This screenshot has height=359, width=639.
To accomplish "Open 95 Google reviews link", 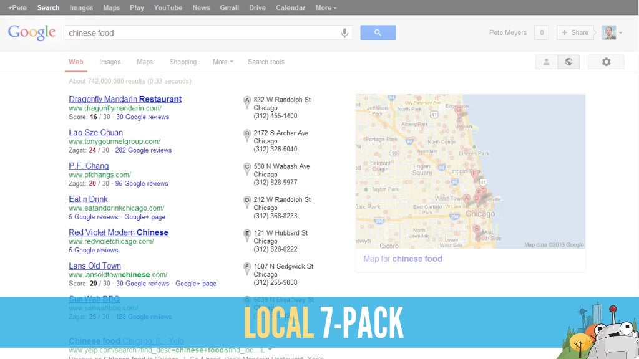I will [x=142, y=184].
